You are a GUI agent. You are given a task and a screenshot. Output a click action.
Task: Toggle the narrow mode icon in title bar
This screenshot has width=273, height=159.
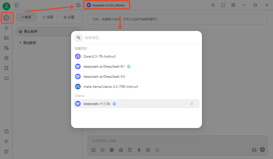pyautogui.click(x=223, y=5)
